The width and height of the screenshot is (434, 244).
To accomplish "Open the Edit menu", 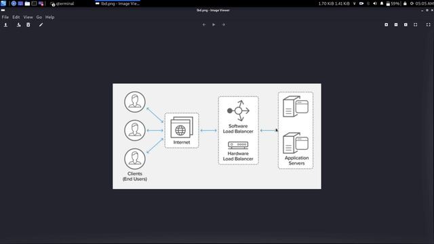I will tap(16, 17).
